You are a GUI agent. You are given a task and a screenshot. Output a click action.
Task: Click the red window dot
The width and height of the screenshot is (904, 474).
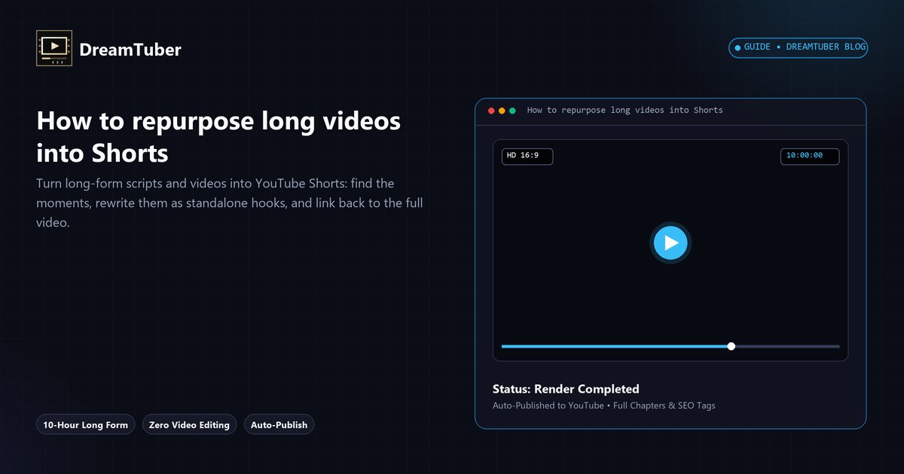pos(491,111)
